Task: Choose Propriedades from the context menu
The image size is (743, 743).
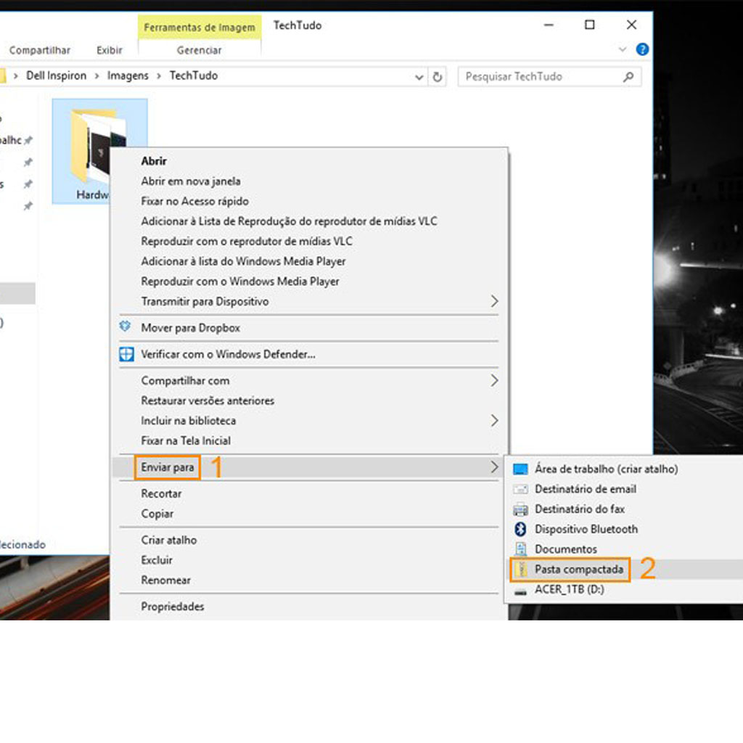Action: coord(173,607)
